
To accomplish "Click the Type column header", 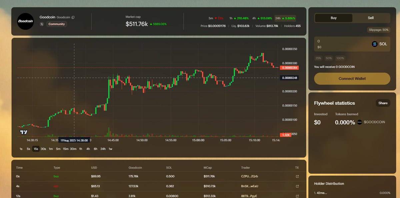I will pos(57,168).
